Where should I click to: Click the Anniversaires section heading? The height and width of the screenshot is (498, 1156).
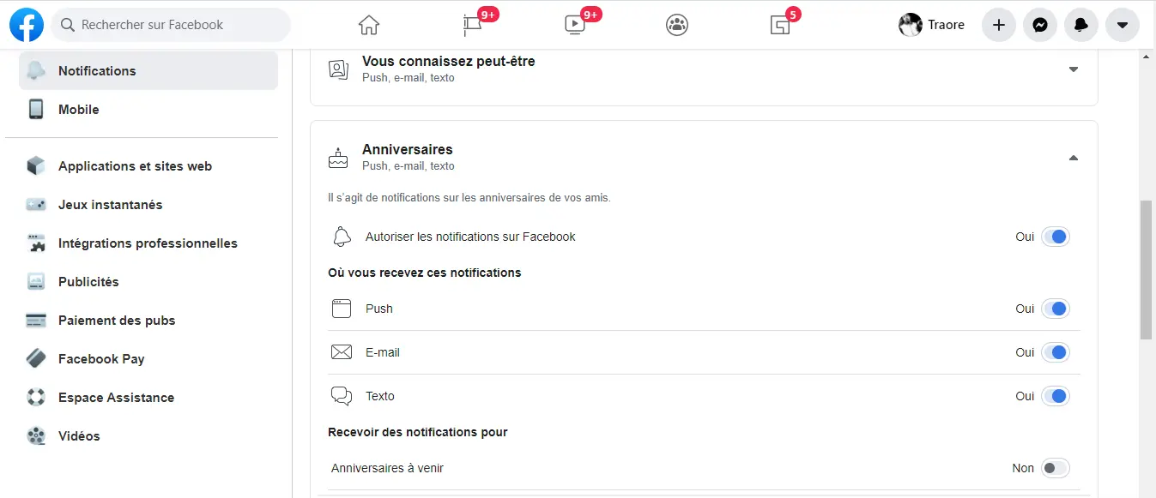(x=408, y=149)
